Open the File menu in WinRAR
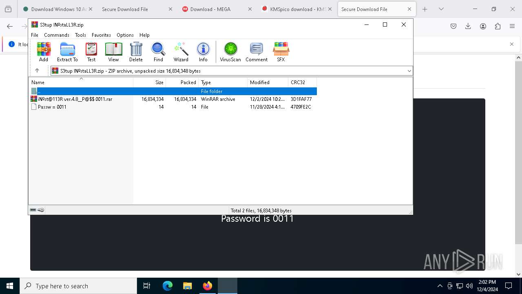Screen dimensions: 522x294 pyautogui.click(x=35, y=35)
